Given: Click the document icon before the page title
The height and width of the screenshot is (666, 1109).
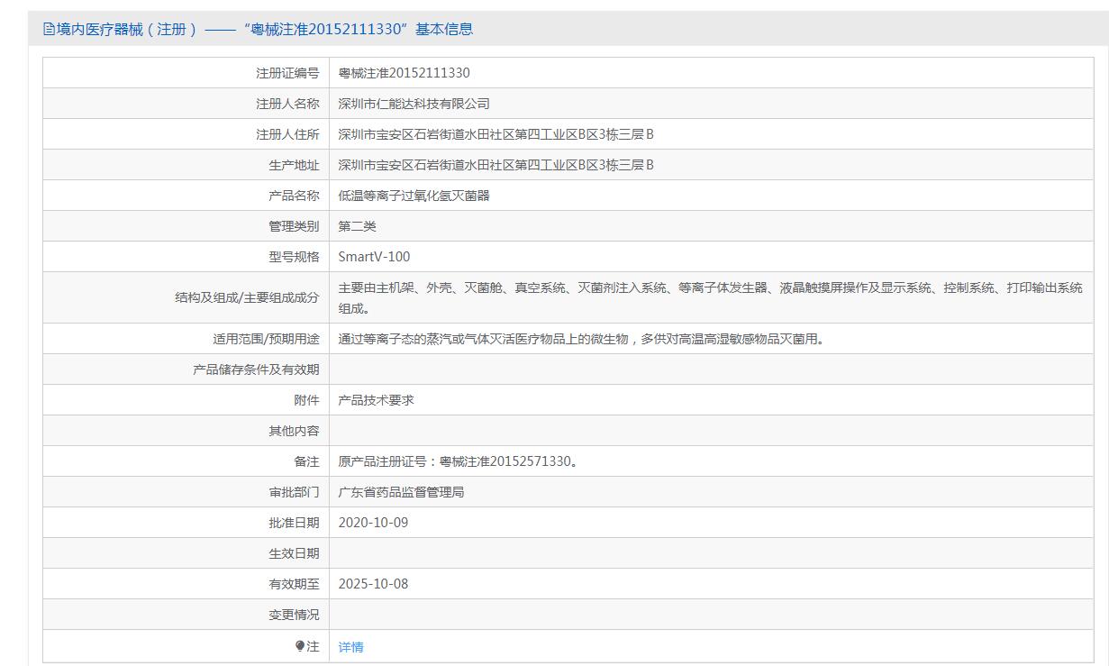Looking at the screenshot, I should coord(49,29).
